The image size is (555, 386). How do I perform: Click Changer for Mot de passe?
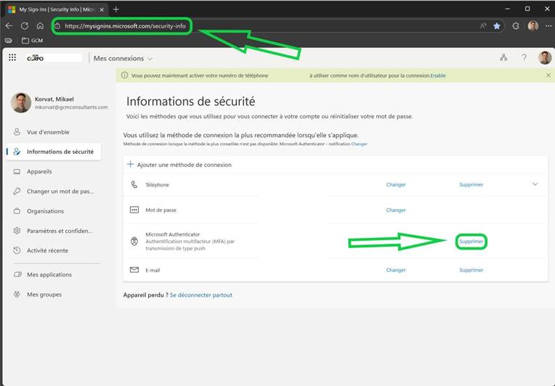(x=396, y=210)
